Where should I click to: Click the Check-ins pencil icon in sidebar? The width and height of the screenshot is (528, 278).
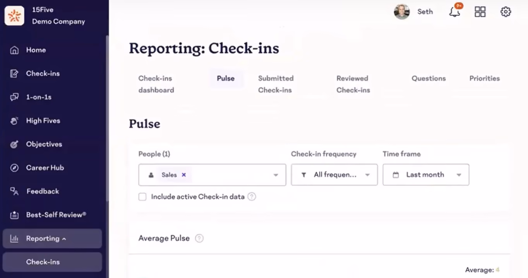pos(14,74)
